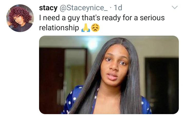
Task: View the attached photo in the tweet
Action: coord(109,75)
